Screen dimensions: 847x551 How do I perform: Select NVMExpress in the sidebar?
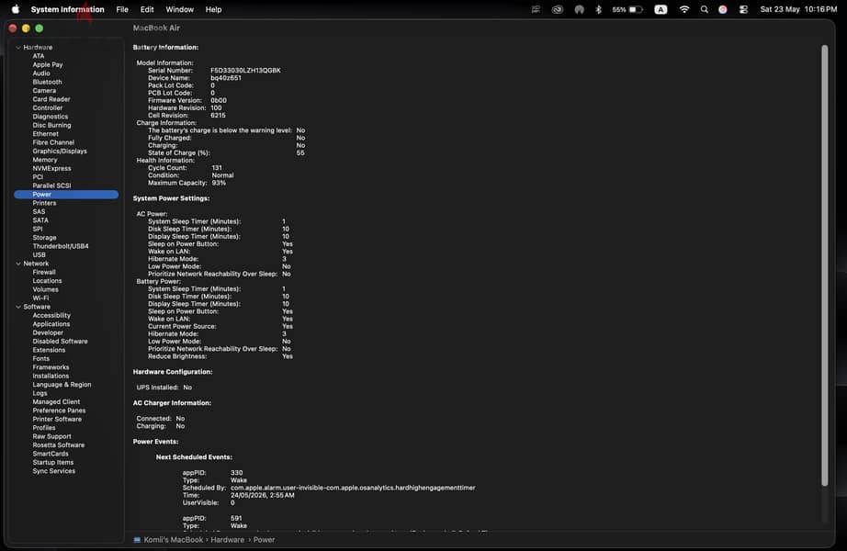click(x=51, y=169)
